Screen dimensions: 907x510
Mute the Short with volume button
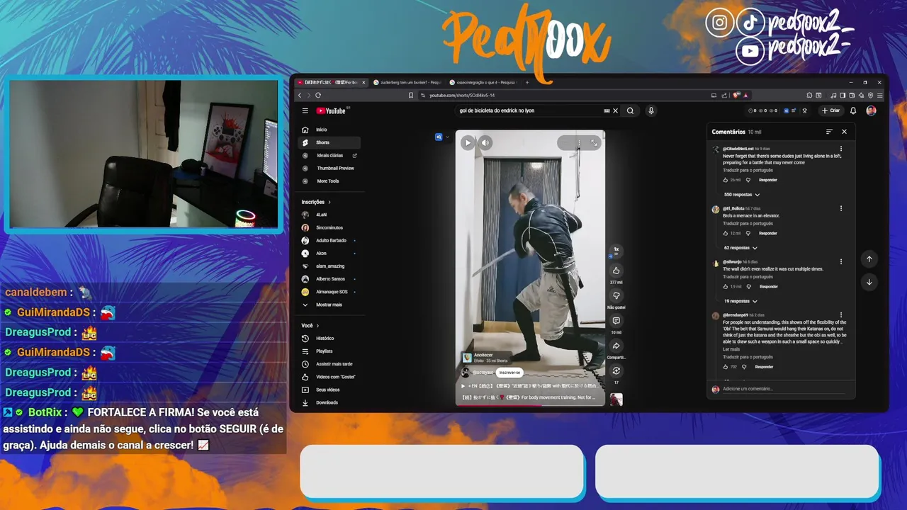485,142
